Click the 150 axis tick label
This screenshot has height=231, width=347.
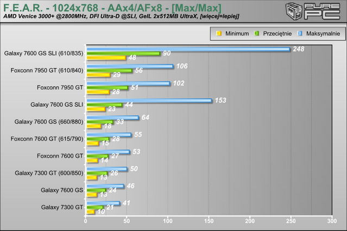click(x=209, y=221)
